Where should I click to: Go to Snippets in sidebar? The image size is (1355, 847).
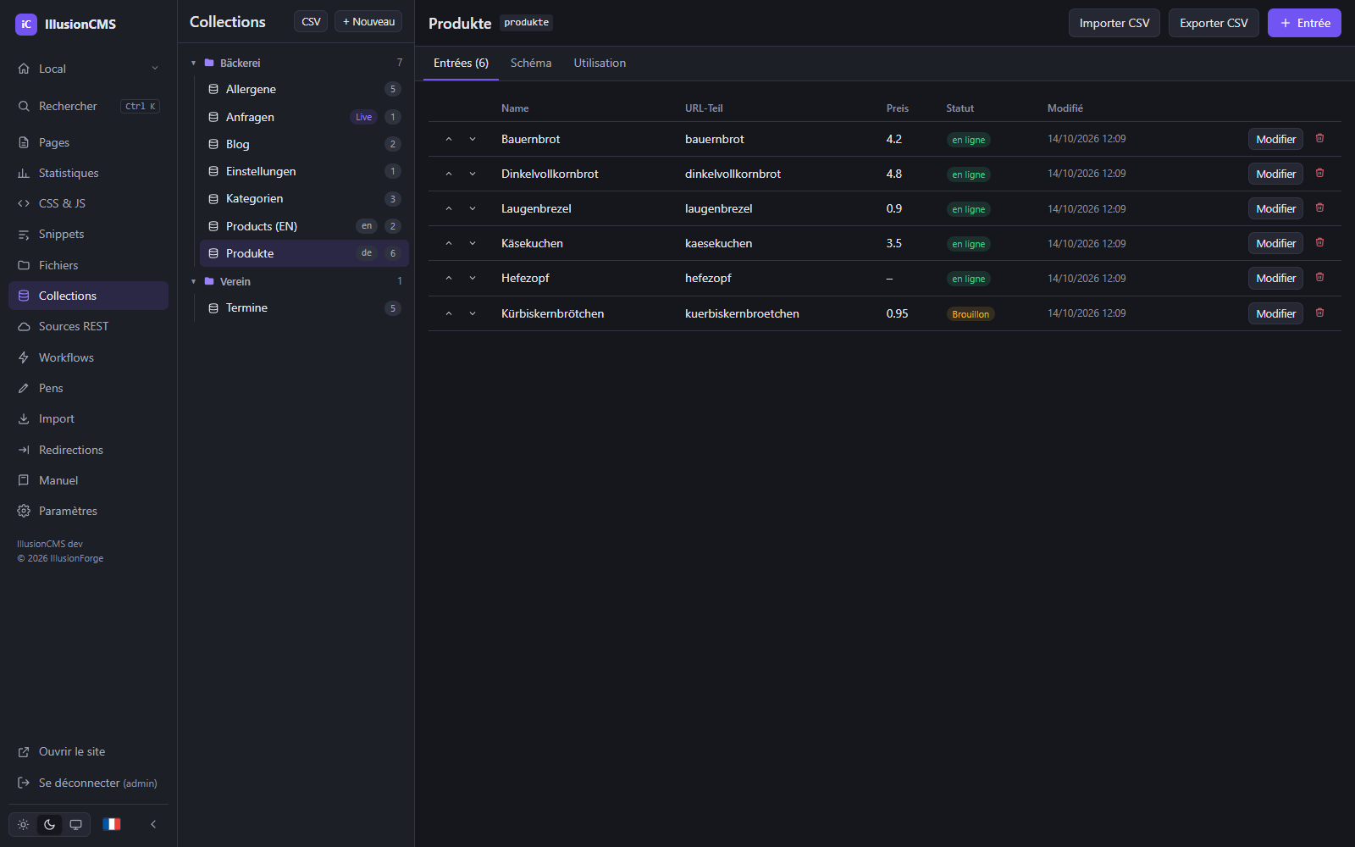[x=88, y=234]
